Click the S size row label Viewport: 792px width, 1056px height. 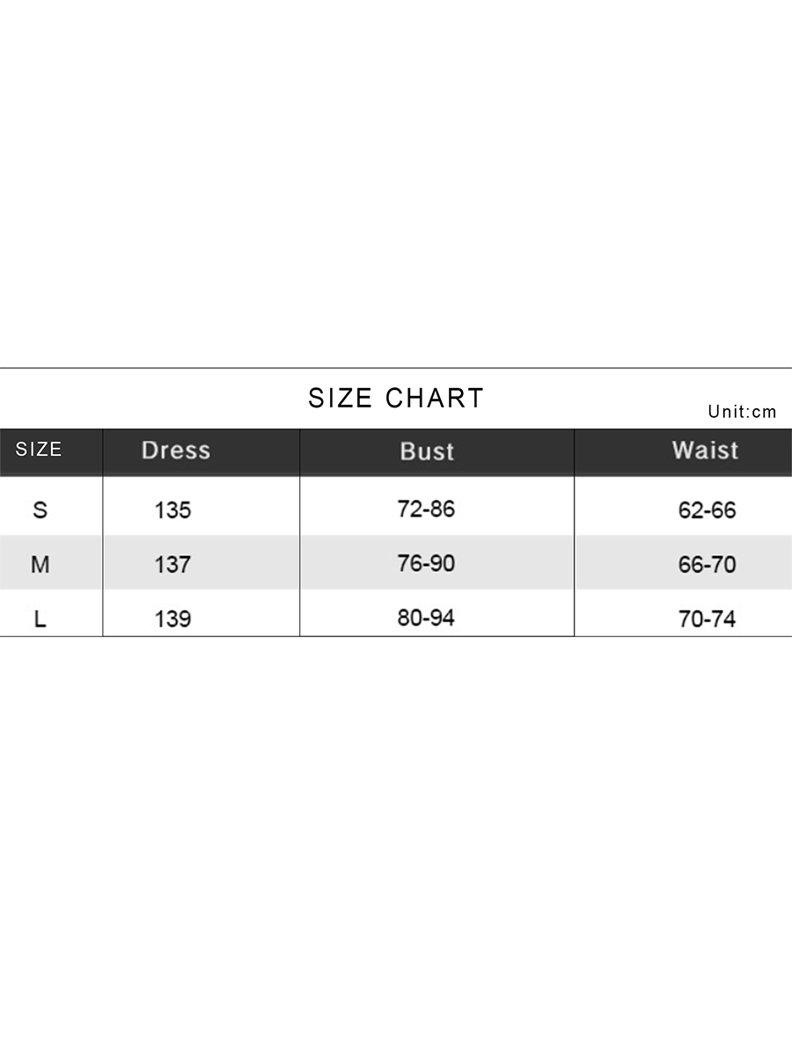tap(40, 510)
